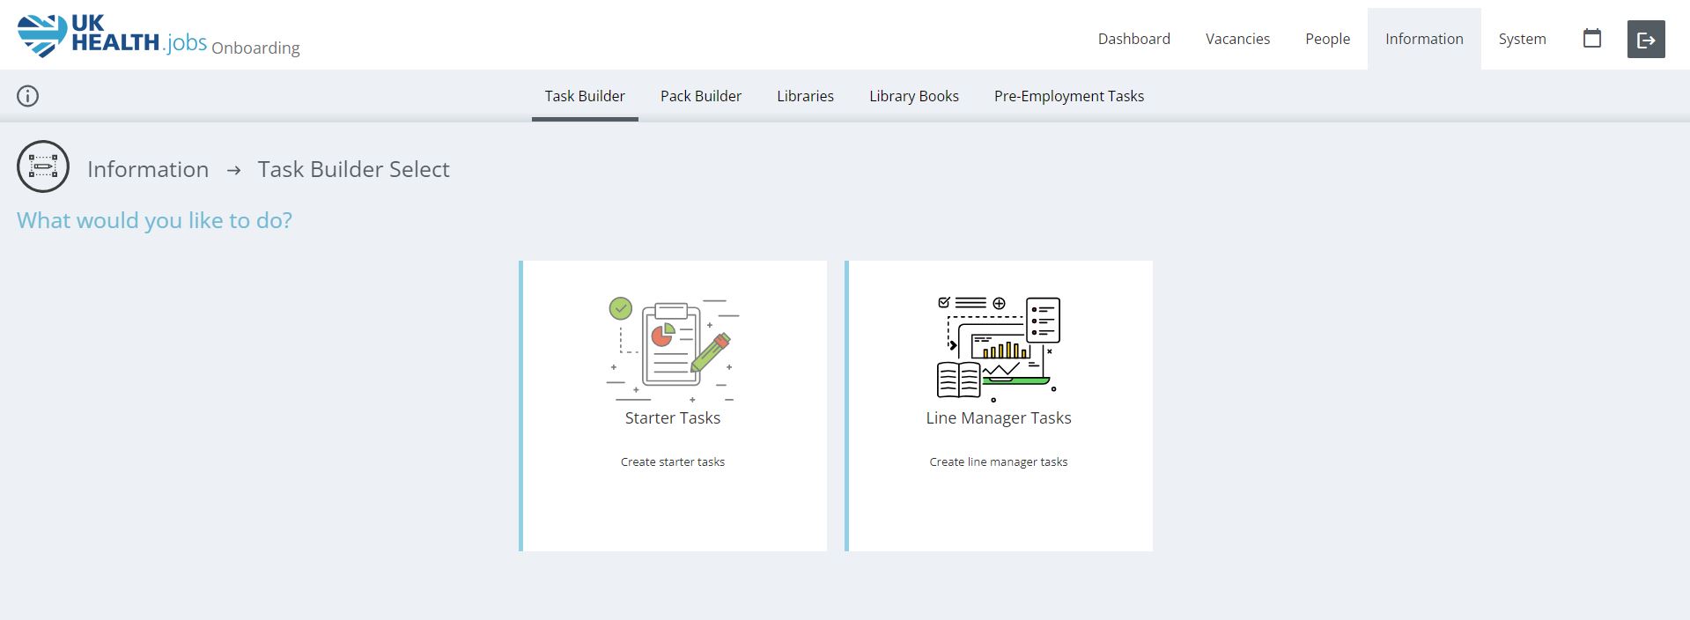The width and height of the screenshot is (1690, 620).
Task: Click the Information breadcrumb text
Action: (x=148, y=169)
